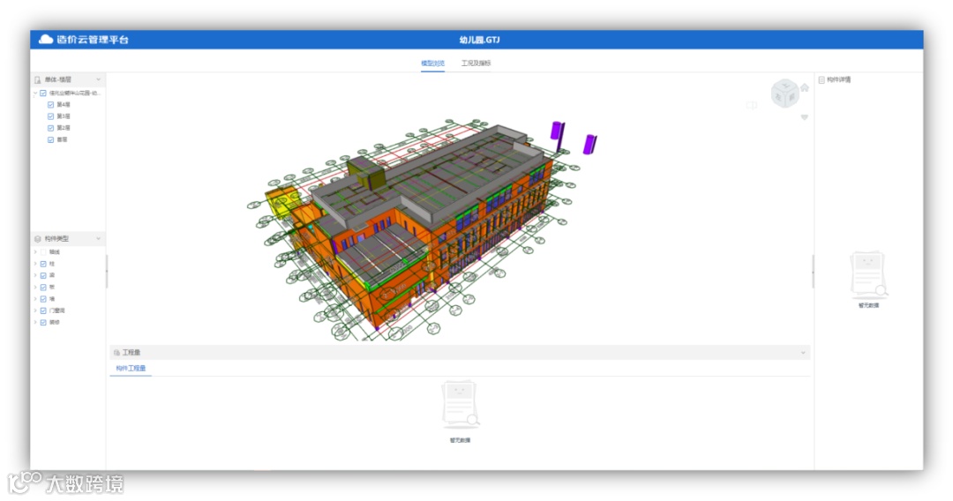Click the 装修 component type label
Screen dimensions: 953x501
coord(55,323)
